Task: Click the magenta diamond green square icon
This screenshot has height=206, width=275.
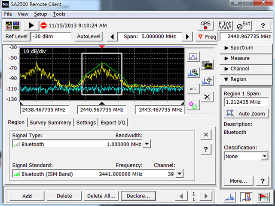Action: pyautogui.click(x=193, y=105)
